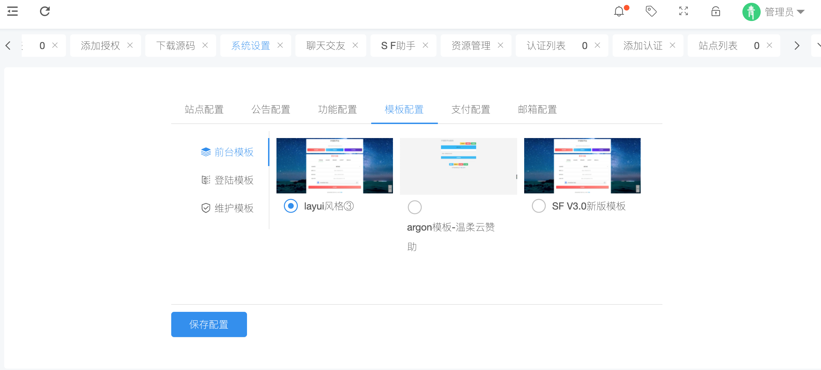Click the SF V3.0 template thumbnail
The height and width of the screenshot is (370, 821).
point(582,166)
